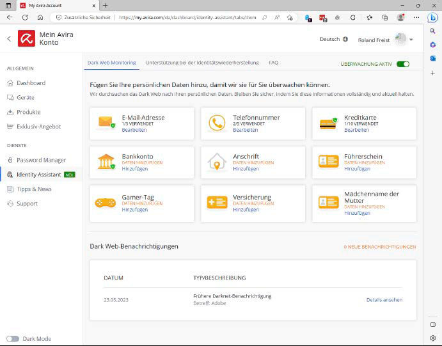Click the Mädchenname der Mutter icon
The width and height of the screenshot is (442, 346).
click(x=328, y=202)
